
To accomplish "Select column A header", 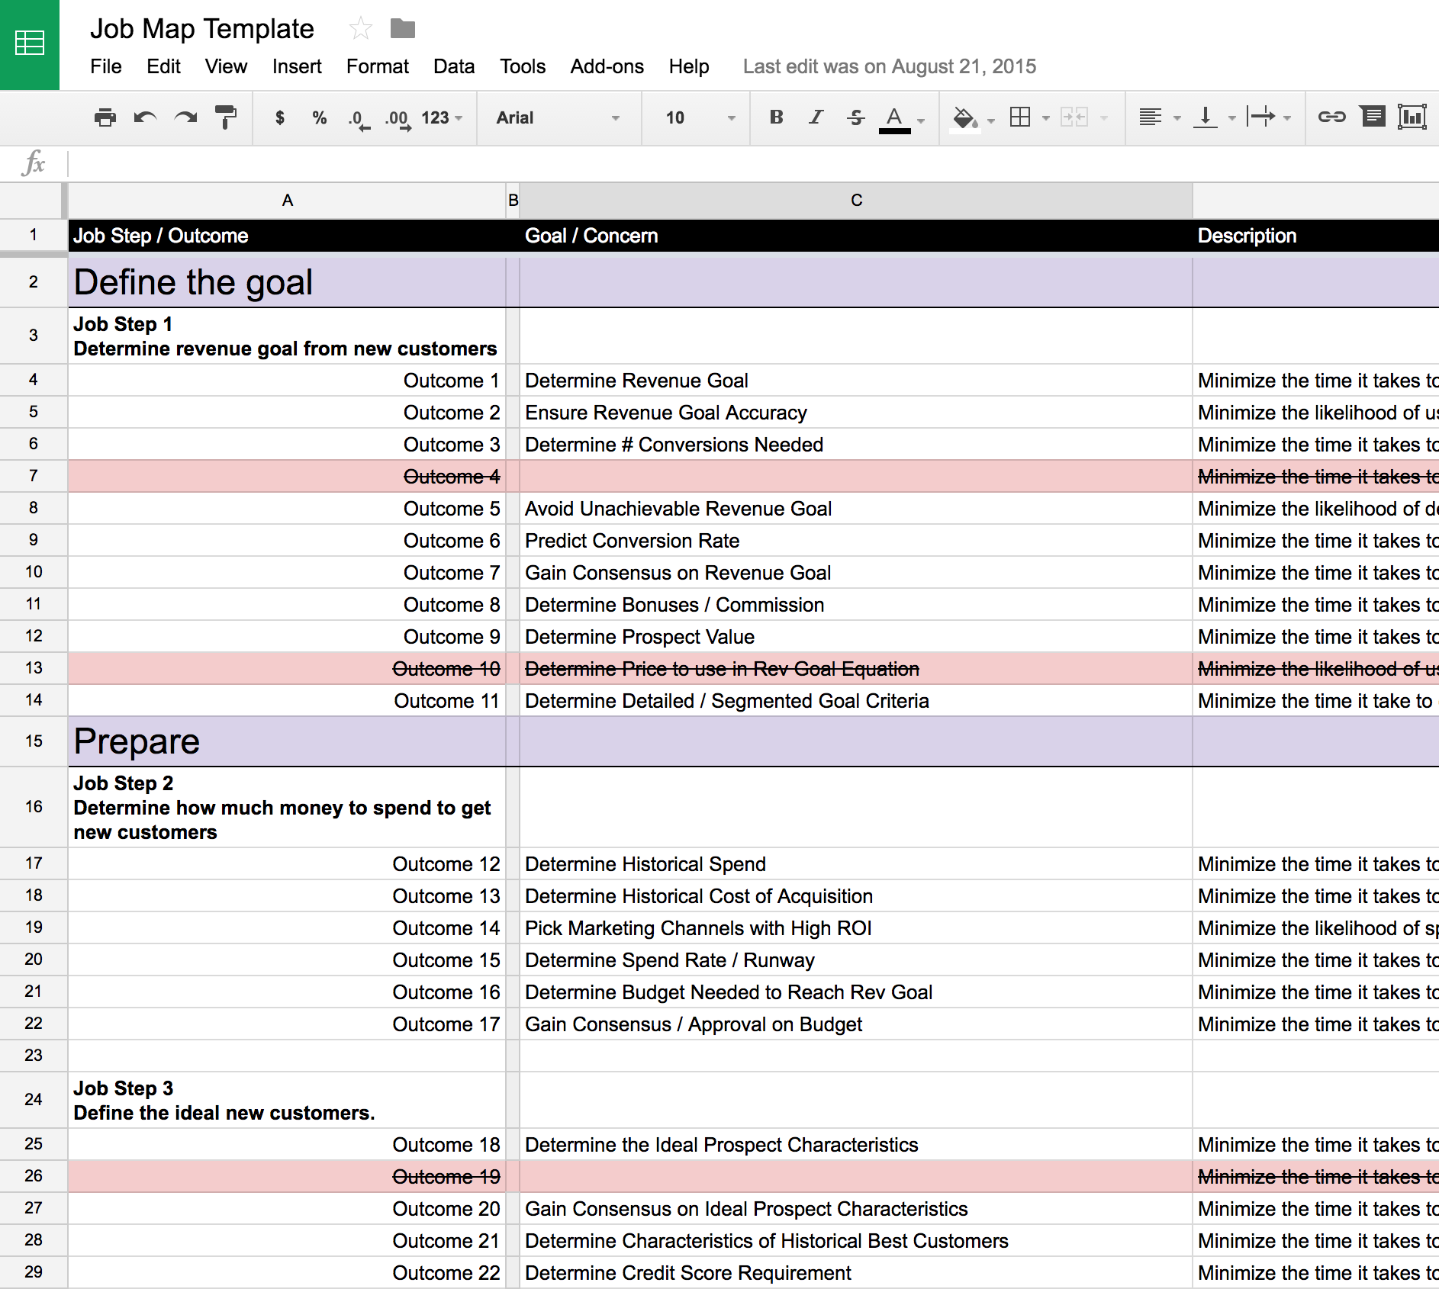I will [x=287, y=201].
